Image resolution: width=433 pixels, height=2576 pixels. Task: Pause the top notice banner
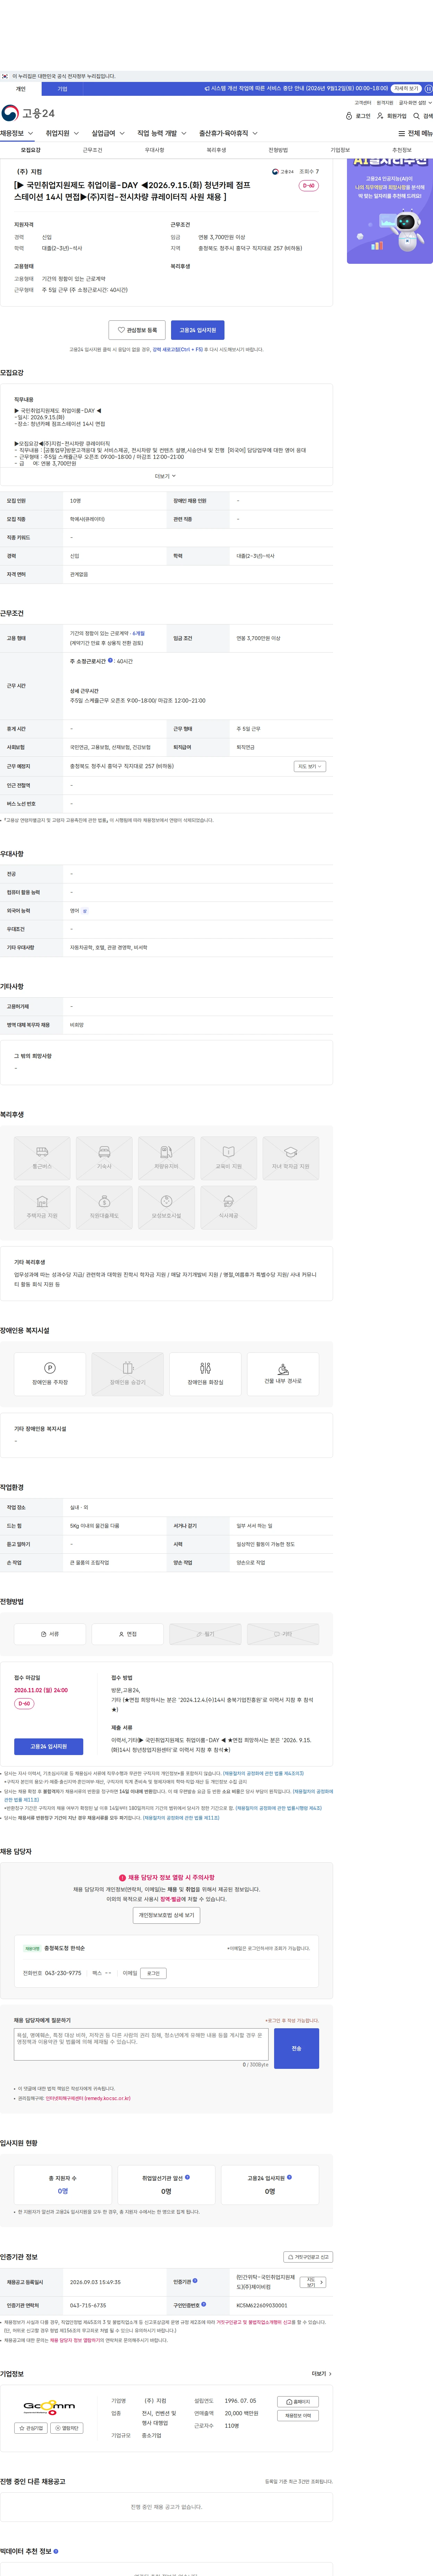click(428, 89)
